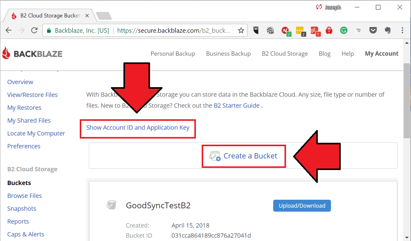Select Buckets in the sidebar
411x241 pixels.
19,183
